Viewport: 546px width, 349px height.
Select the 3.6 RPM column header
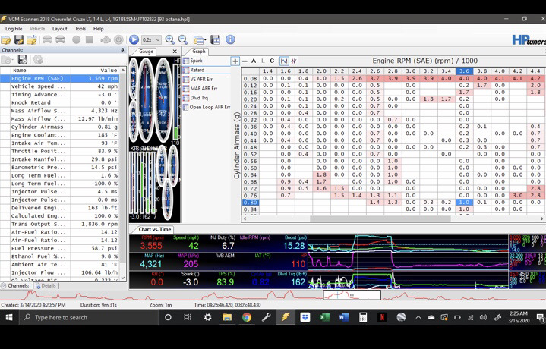tap(464, 71)
